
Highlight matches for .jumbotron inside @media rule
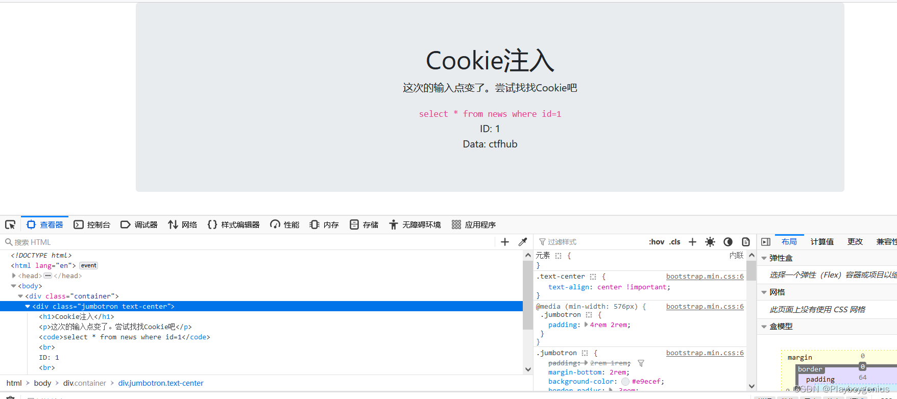pos(589,315)
